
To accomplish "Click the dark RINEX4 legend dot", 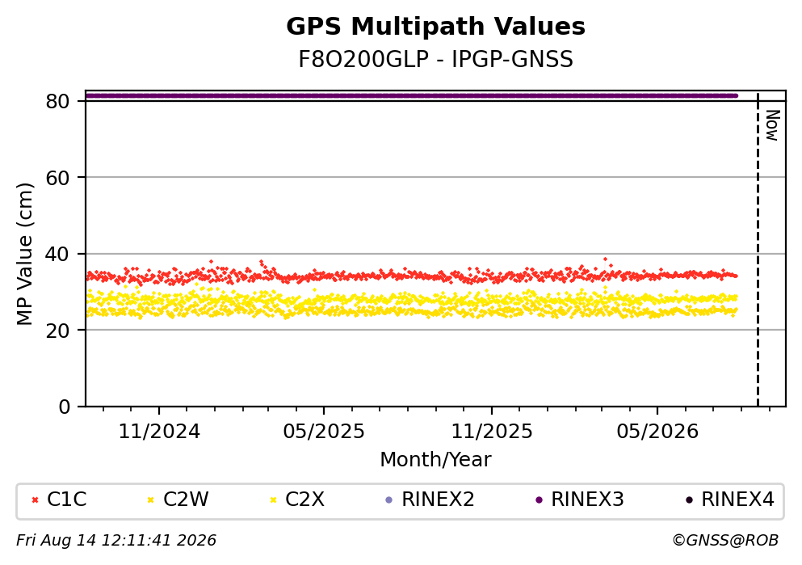I will tap(689, 500).
